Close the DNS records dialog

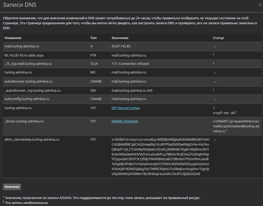click(260, 5)
